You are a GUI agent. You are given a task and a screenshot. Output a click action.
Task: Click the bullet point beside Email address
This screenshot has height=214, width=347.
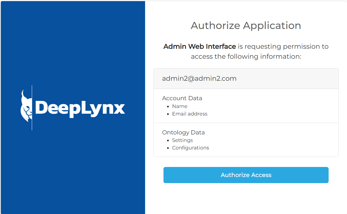coord(168,114)
